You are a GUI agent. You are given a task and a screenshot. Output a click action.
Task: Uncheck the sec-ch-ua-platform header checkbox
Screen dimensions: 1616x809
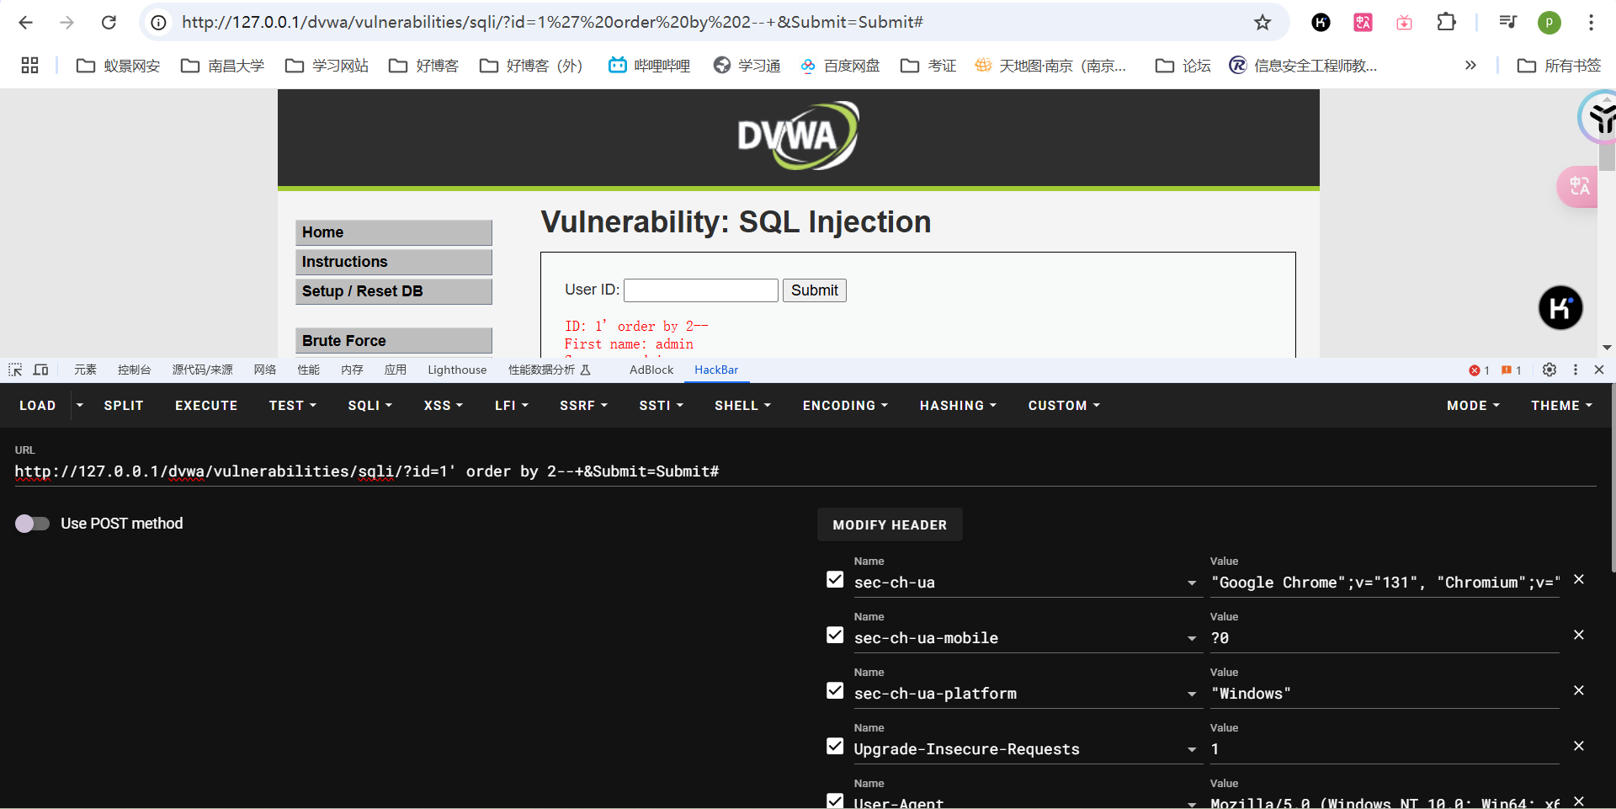click(x=835, y=690)
